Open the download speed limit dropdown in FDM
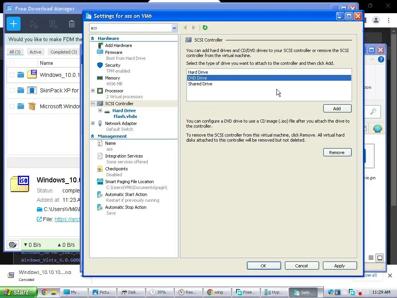The width and height of the screenshot is (397, 298). click(x=33, y=245)
